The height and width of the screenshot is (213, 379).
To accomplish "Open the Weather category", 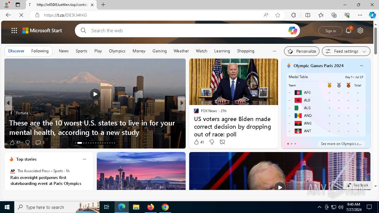I will pos(181,51).
